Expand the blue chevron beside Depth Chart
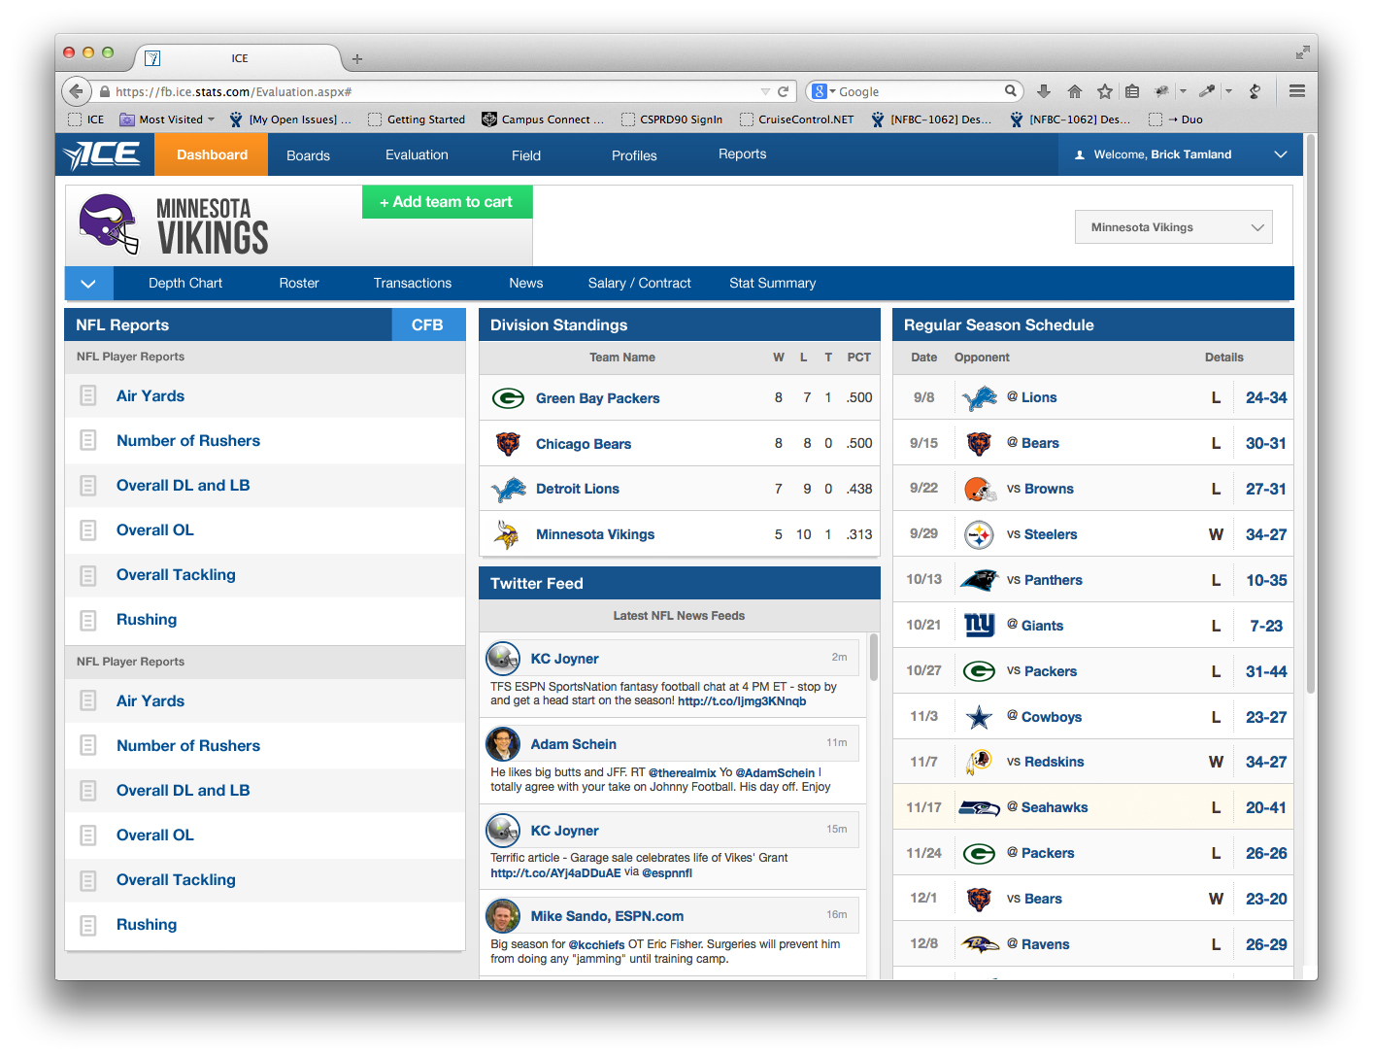This screenshot has height=1057, width=1373. click(88, 284)
